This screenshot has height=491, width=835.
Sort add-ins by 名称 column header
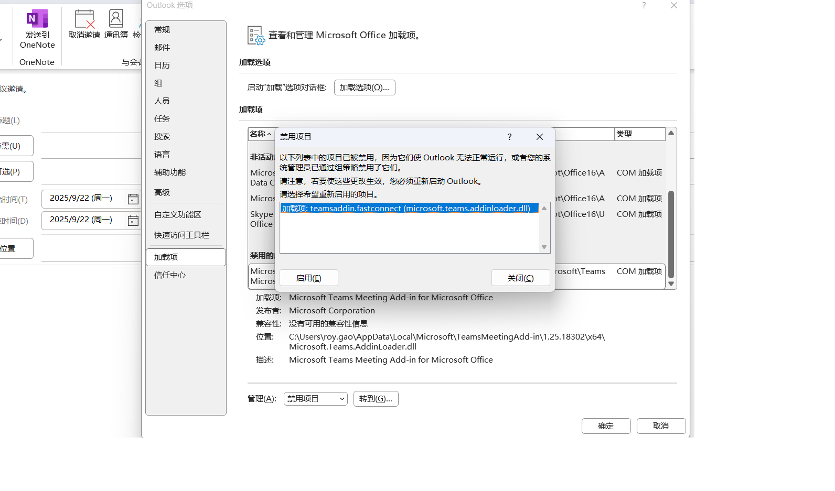click(260, 134)
